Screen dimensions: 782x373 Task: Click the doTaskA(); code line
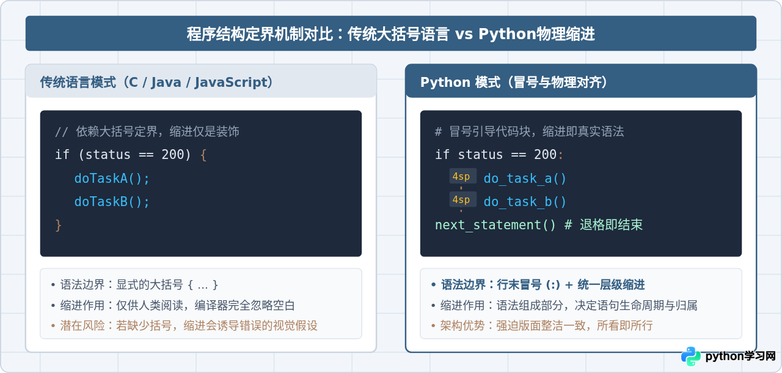tap(112, 179)
